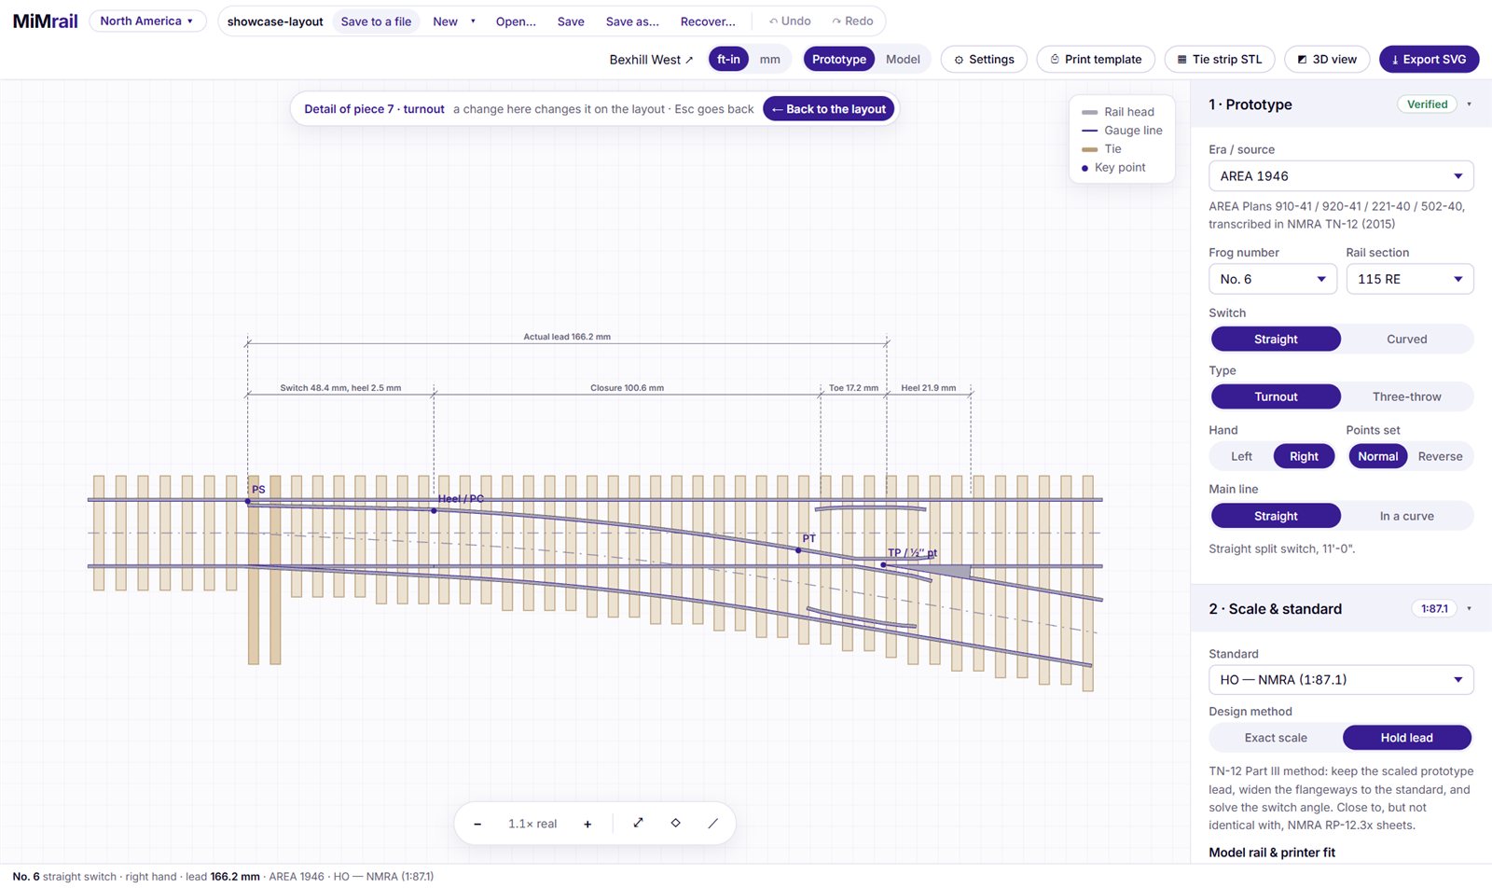Open the Rail section dropdown
This screenshot has height=888, width=1492.
(x=1410, y=279)
